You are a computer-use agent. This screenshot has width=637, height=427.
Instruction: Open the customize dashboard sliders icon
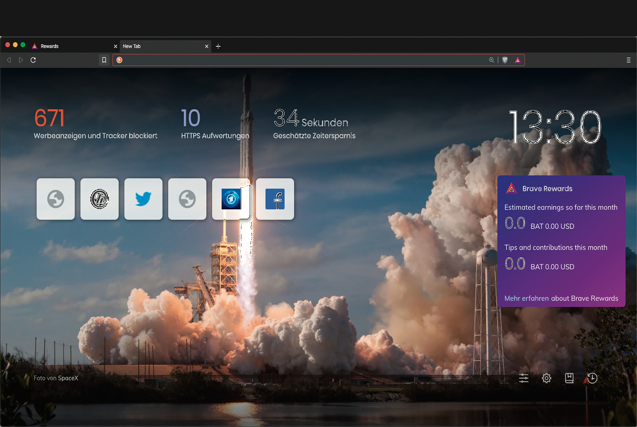pos(523,378)
